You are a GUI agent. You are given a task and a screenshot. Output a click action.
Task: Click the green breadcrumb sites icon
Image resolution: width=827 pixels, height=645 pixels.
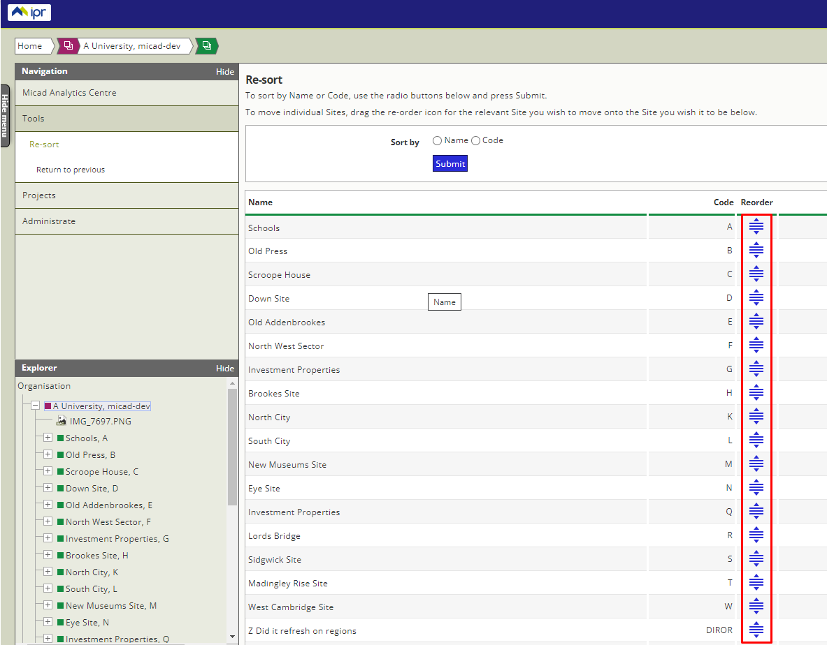point(206,46)
